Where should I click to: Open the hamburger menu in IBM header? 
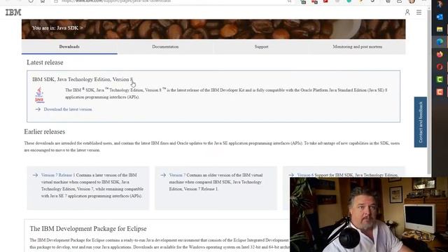pyautogui.click(x=419, y=13)
